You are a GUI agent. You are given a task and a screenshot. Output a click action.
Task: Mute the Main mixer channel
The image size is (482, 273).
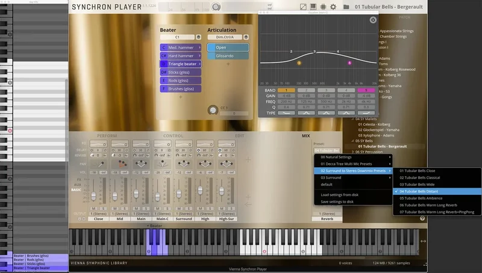pos(136,209)
